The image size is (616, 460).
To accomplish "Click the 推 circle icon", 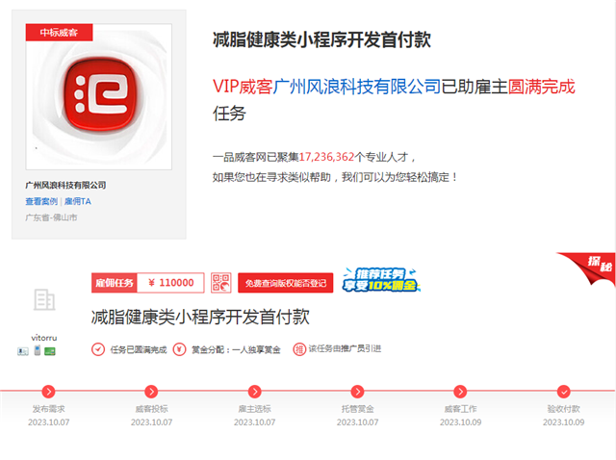I will (x=299, y=349).
